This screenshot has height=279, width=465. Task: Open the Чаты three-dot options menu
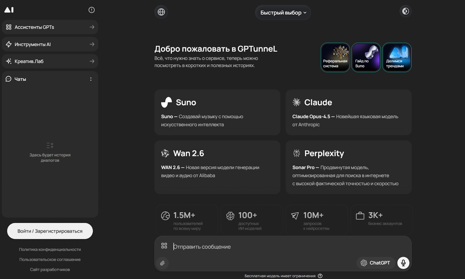(91, 79)
